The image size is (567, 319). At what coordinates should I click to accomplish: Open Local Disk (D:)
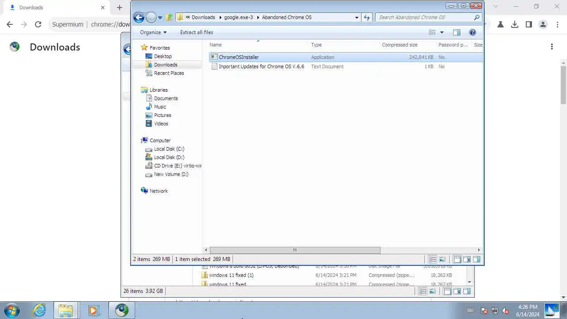pos(169,157)
